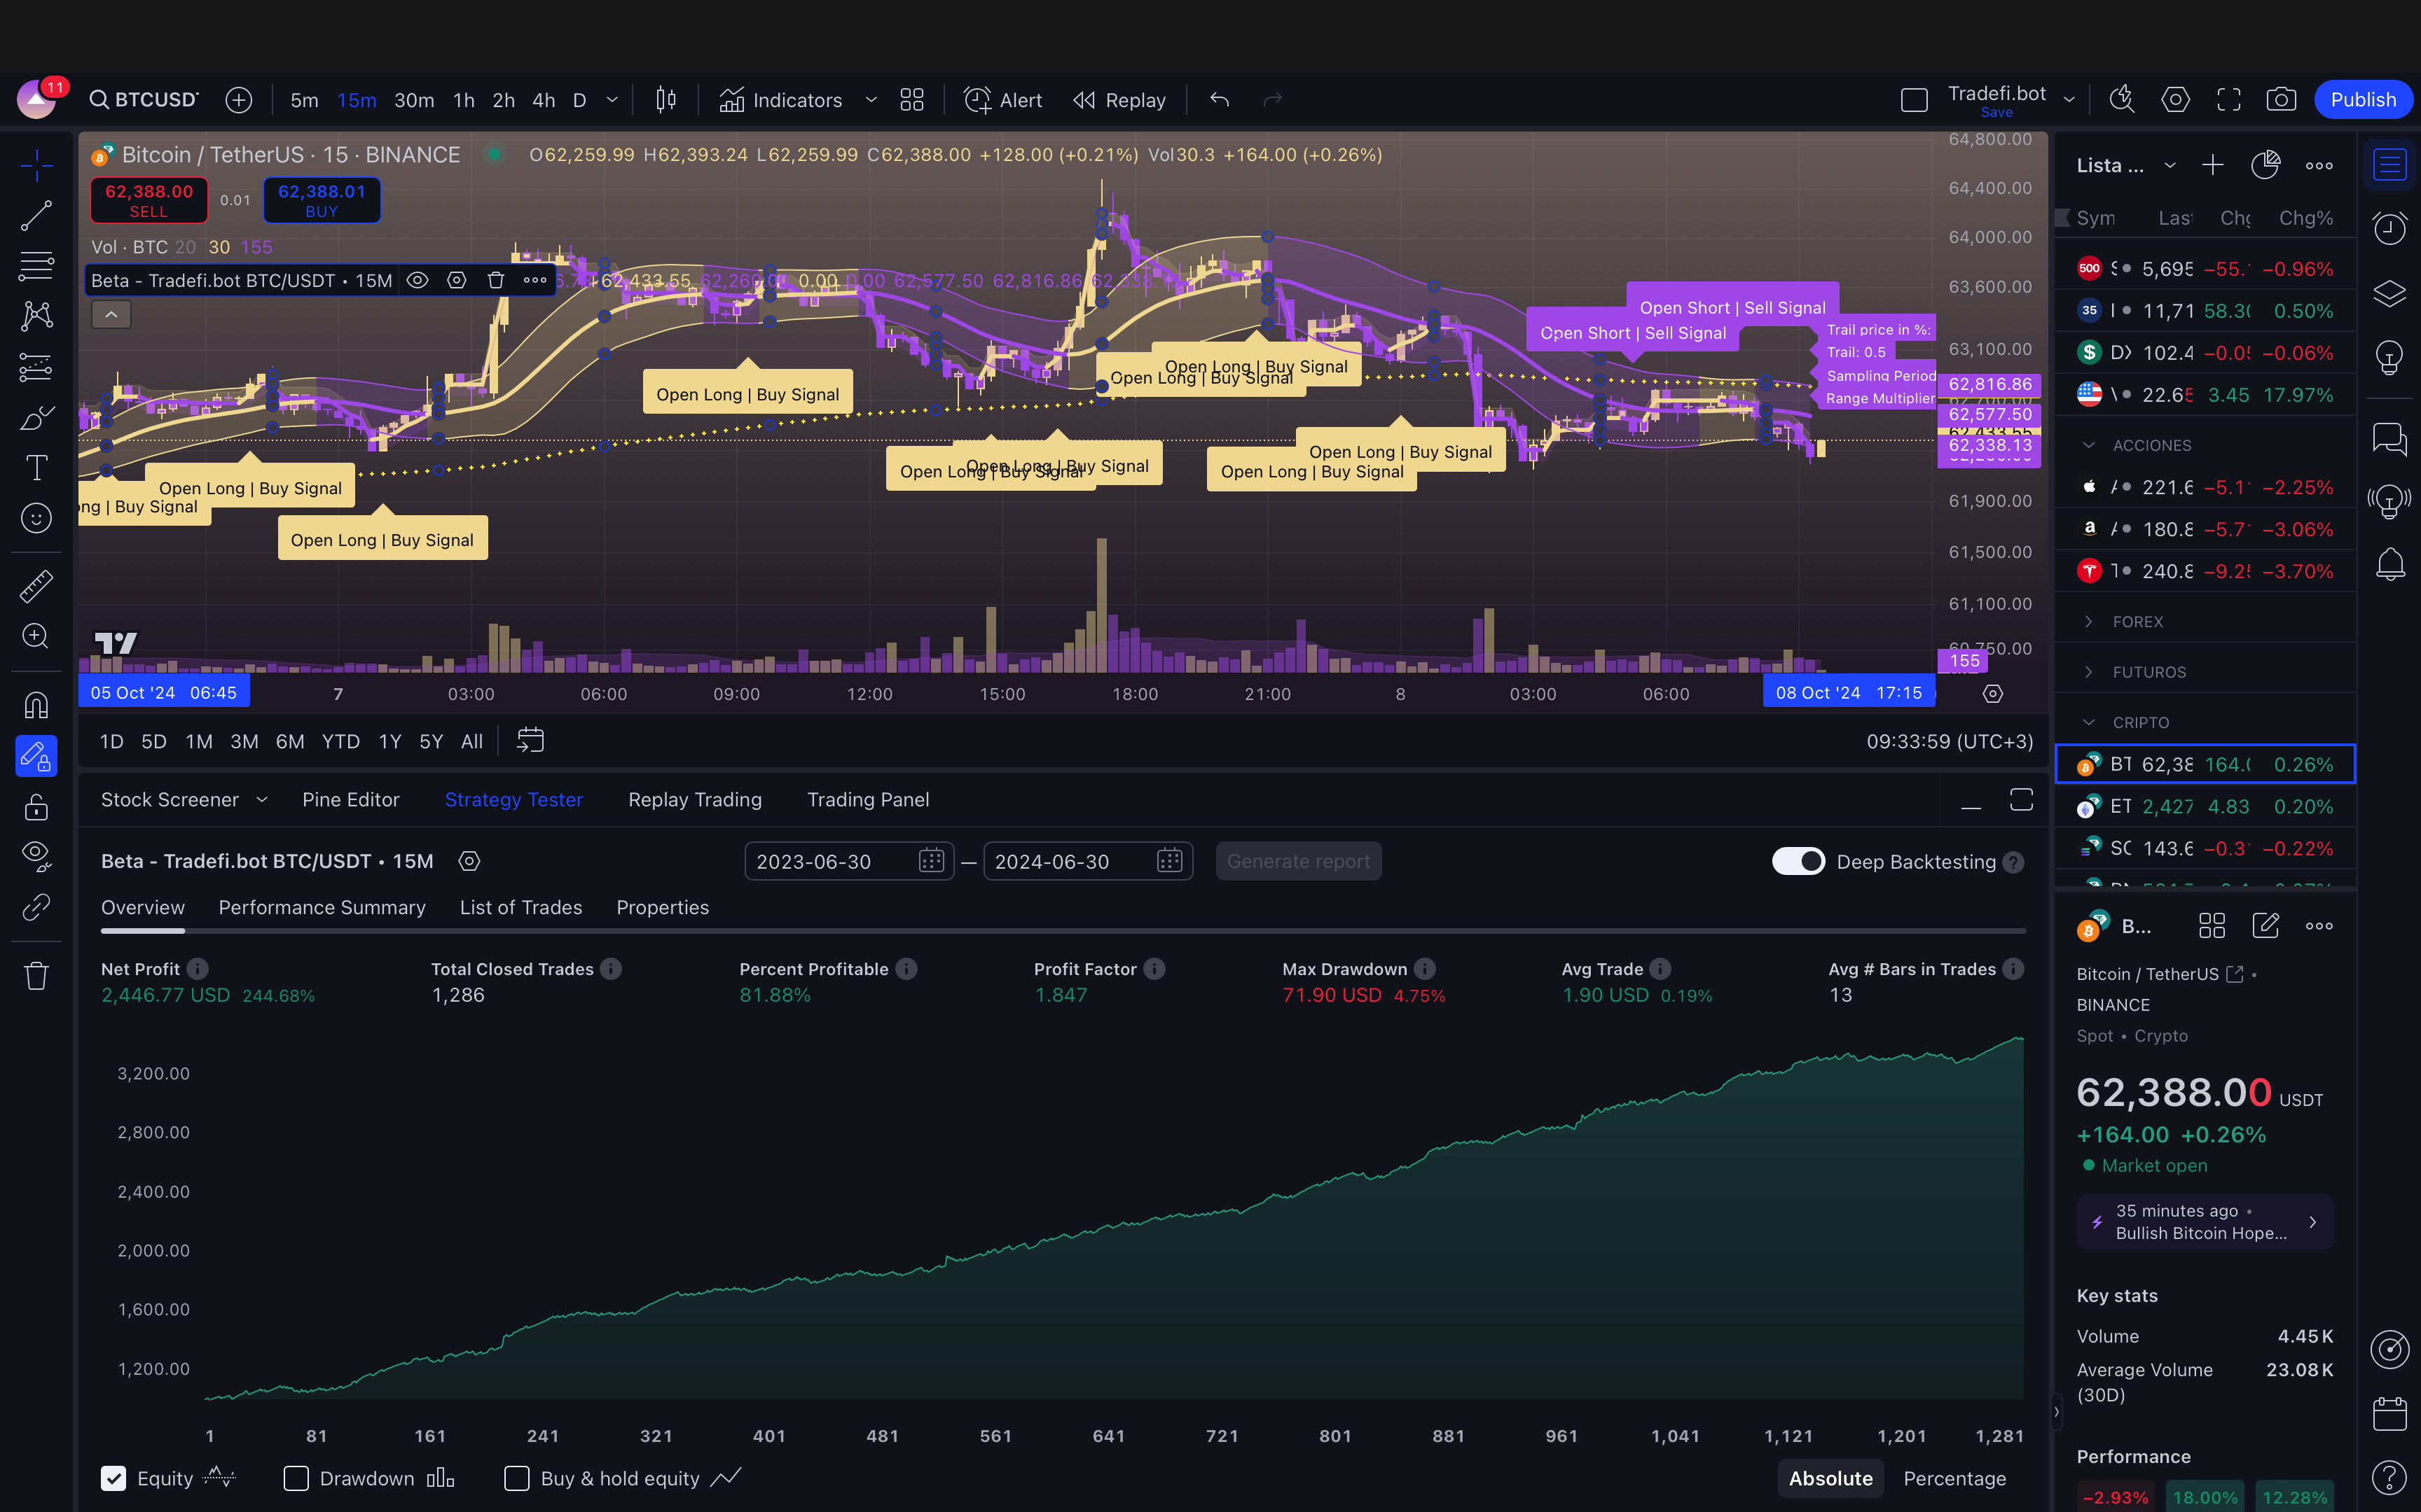Enable the Drawdown checkbox

click(296, 1478)
